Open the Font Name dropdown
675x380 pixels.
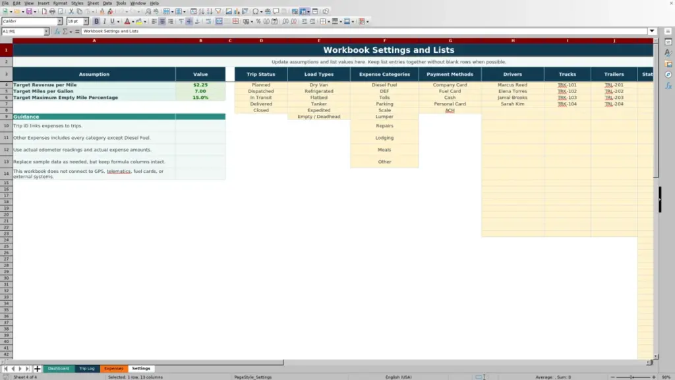(x=59, y=21)
